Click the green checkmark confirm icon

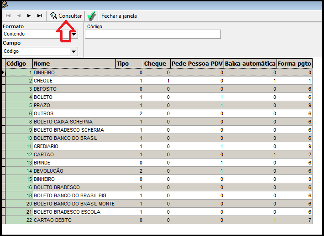[91, 16]
